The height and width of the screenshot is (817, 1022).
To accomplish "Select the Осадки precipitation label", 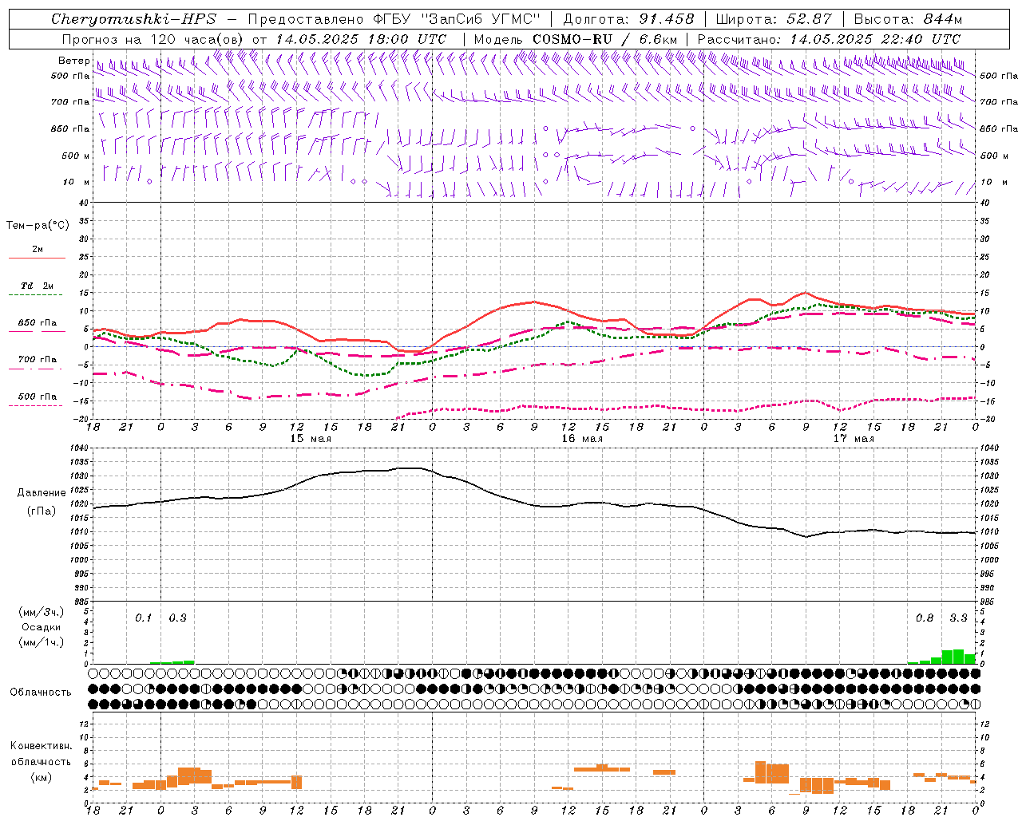I will coord(41,627).
